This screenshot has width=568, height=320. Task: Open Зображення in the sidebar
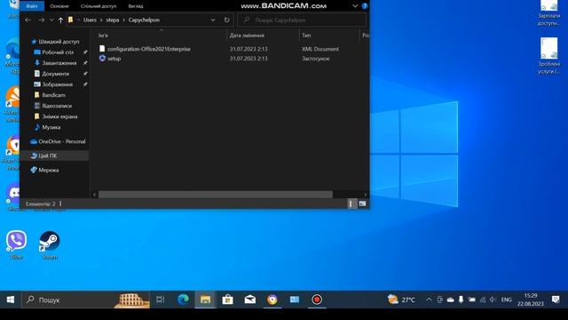[x=57, y=84]
